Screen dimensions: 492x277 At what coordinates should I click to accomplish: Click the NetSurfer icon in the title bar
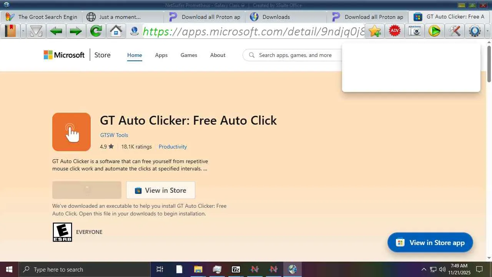(6, 5)
